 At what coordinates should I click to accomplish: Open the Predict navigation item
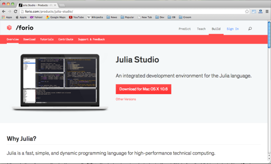coord(185,29)
